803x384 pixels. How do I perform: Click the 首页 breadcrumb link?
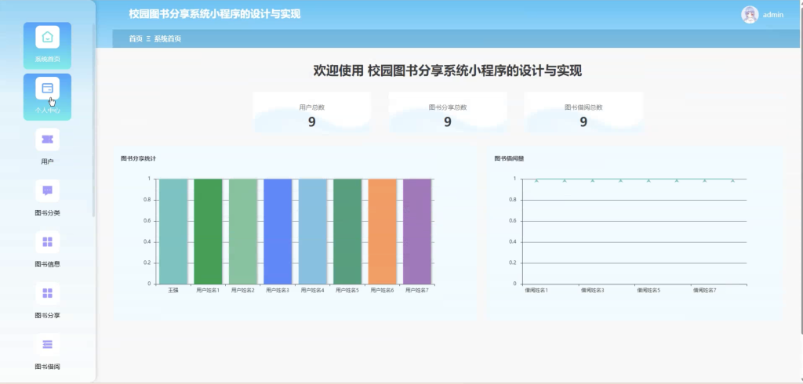point(136,38)
